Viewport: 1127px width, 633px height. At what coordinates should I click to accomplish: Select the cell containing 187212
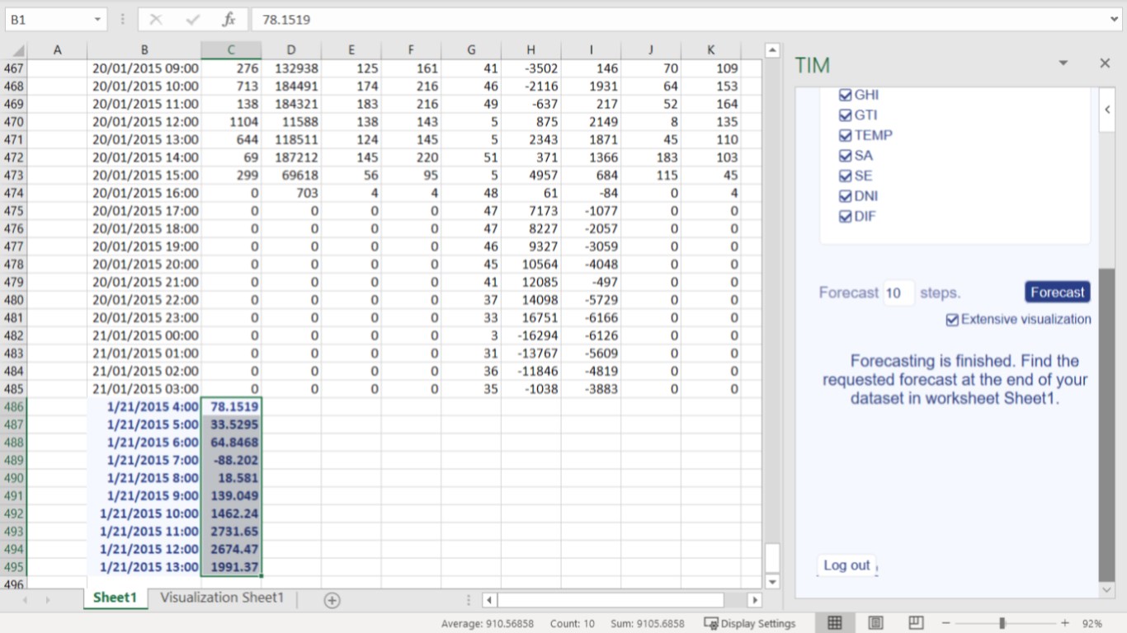click(291, 157)
